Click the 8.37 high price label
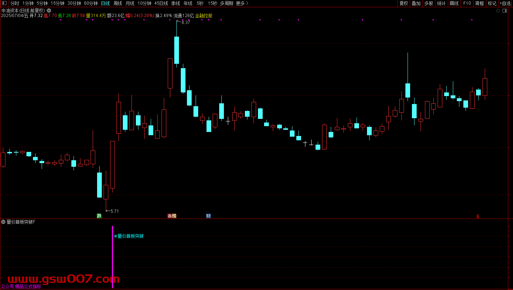This screenshot has height=290, width=513. click(x=185, y=22)
